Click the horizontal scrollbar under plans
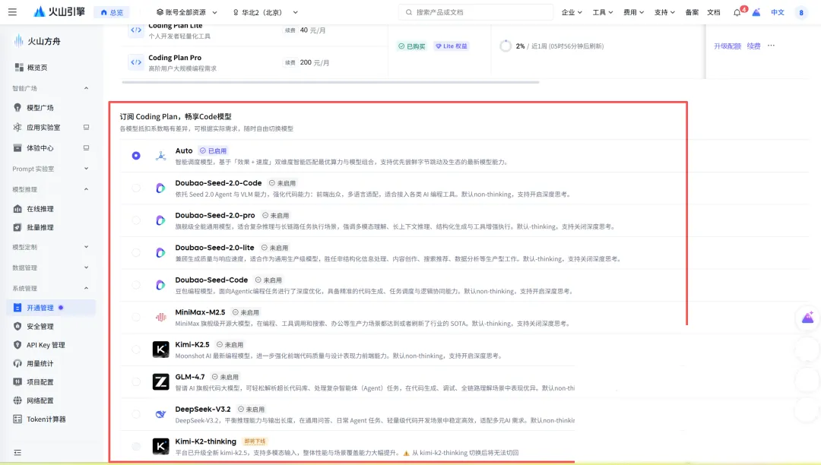The image size is (821, 465). (331, 82)
